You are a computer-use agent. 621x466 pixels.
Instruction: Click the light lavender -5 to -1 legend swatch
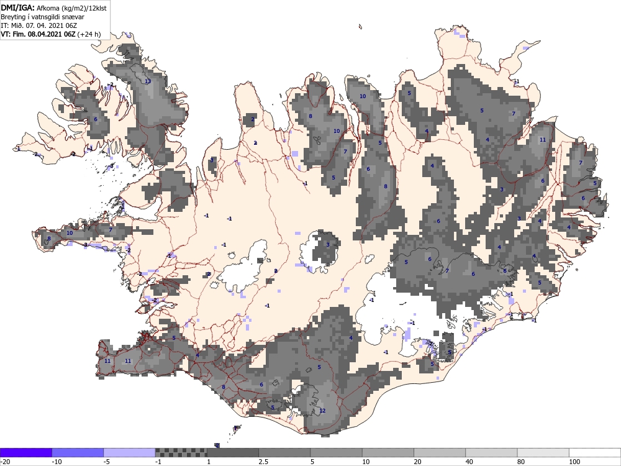pyautogui.click(x=129, y=452)
